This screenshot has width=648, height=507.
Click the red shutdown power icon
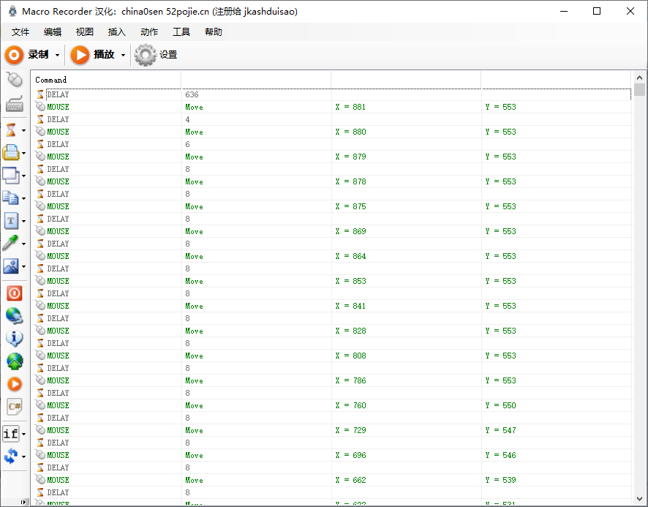14,293
